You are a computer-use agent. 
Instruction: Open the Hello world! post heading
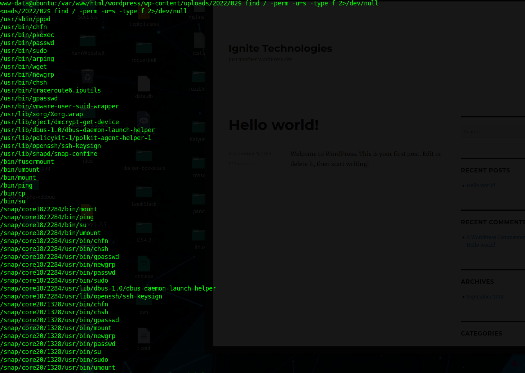(274, 125)
